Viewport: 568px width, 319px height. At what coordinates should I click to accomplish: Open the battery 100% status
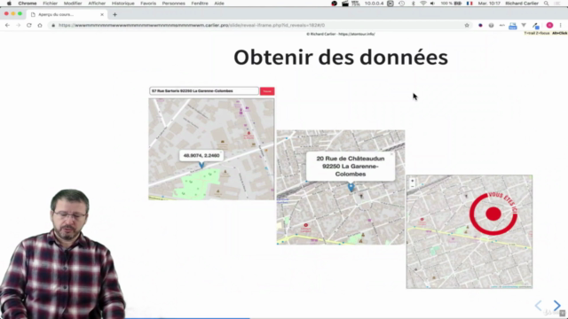pos(451,4)
